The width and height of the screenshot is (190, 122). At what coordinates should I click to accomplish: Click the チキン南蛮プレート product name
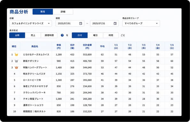(33, 99)
